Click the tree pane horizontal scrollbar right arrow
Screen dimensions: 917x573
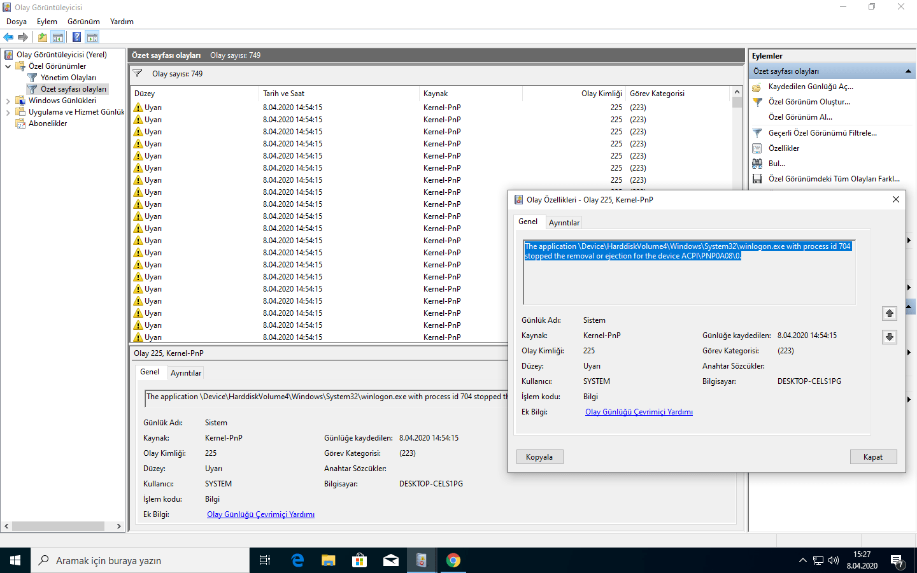pyautogui.click(x=119, y=527)
